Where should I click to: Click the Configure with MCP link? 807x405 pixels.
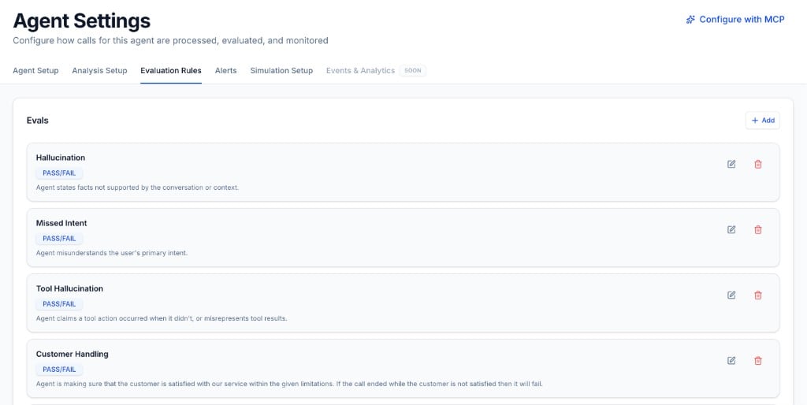point(735,20)
